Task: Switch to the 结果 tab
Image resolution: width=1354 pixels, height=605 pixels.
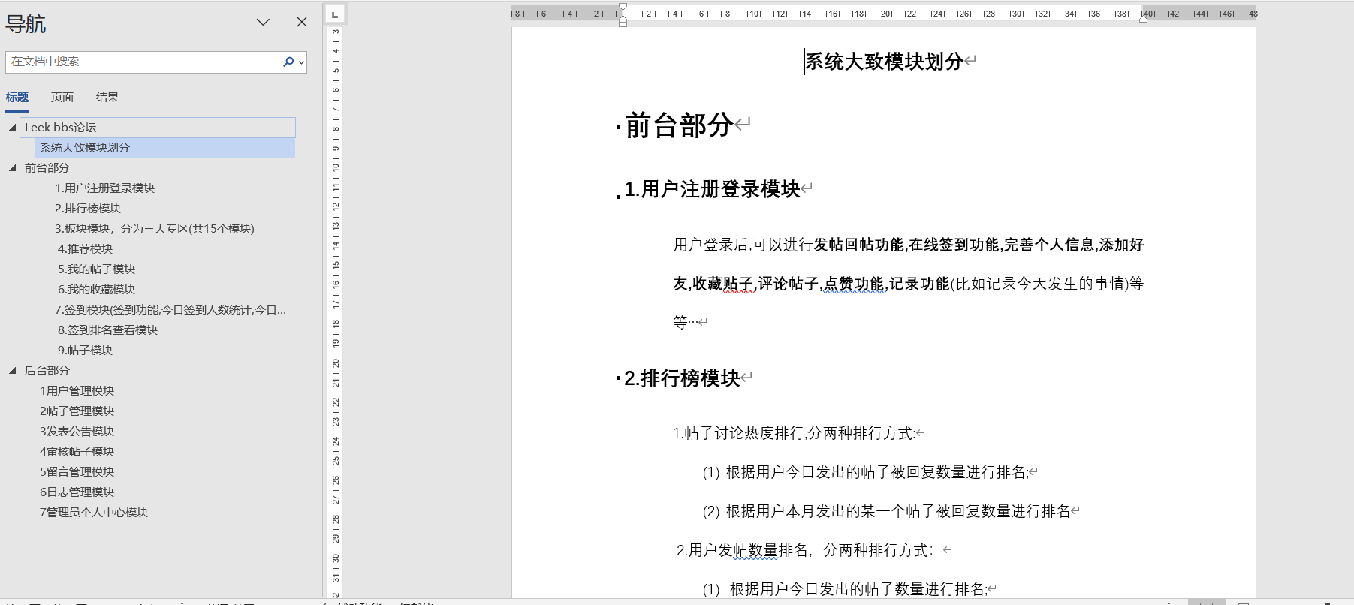Action: [x=107, y=97]
